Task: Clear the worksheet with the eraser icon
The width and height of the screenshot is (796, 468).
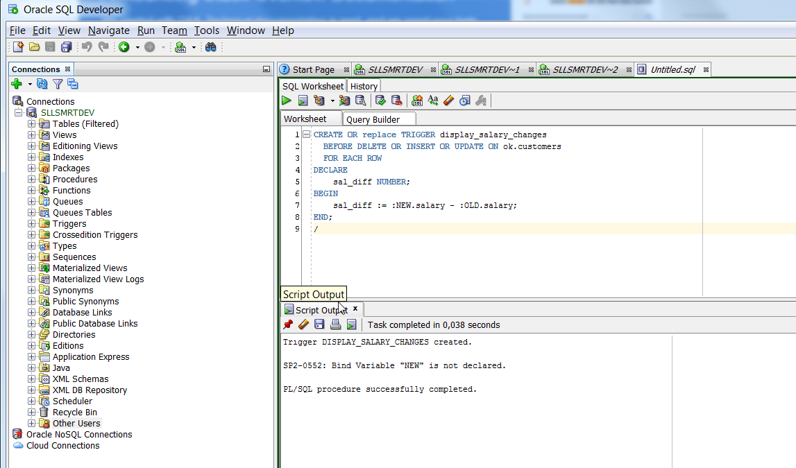Action: pos(449,101)
